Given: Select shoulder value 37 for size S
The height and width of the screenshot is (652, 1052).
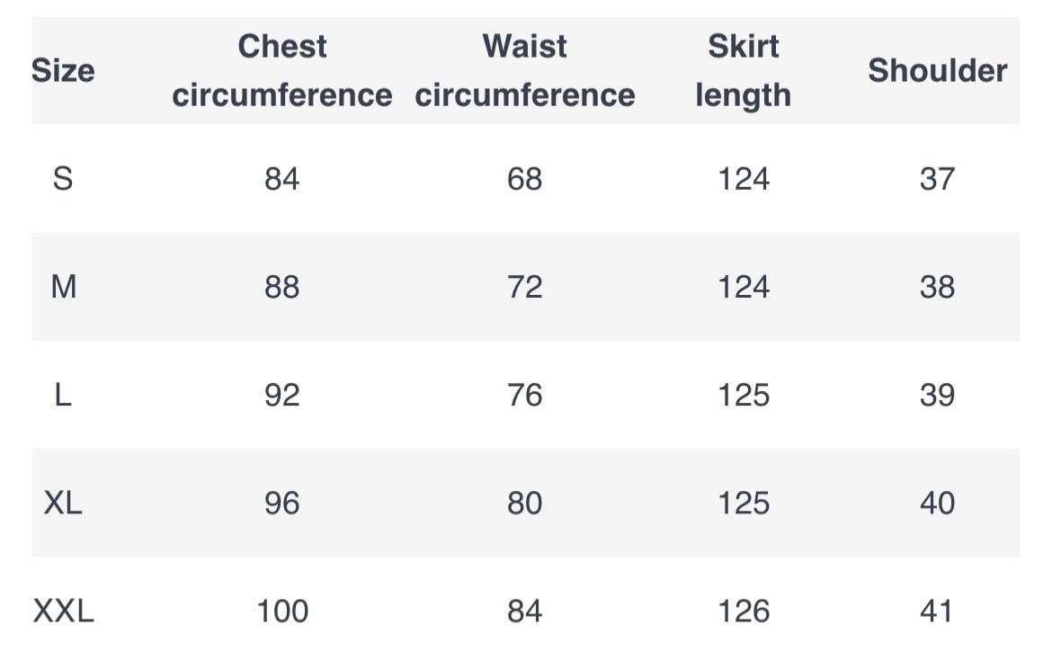Looking at the screenshot, I should click(x=937, y=179).
